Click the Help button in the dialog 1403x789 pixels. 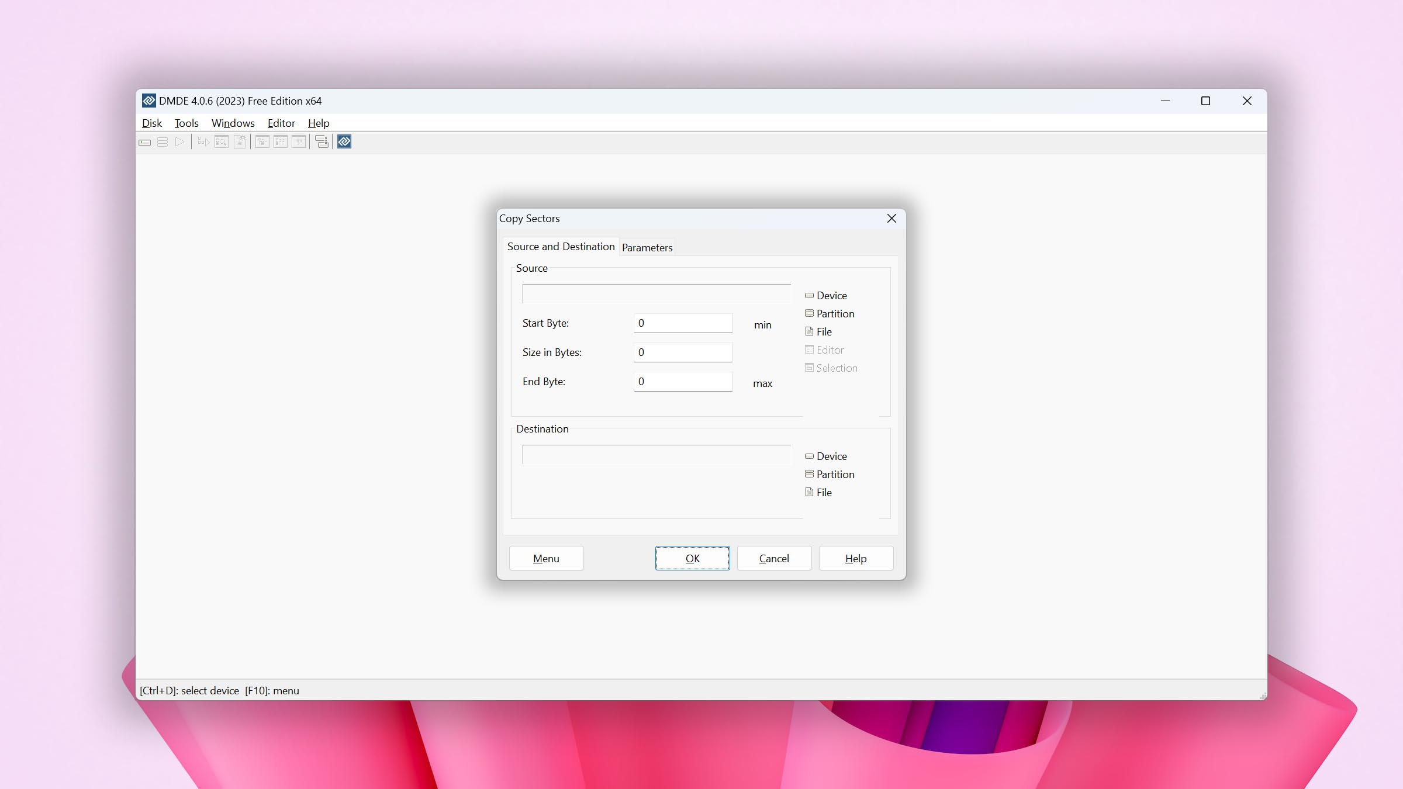(856, 559)
